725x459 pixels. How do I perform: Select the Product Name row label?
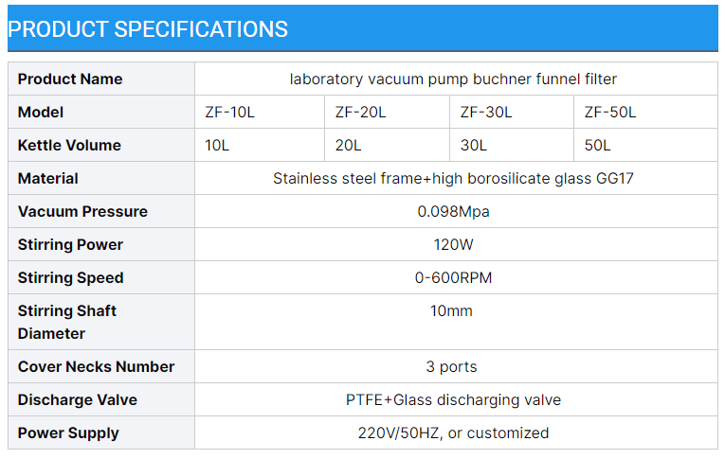pos(70,79)
